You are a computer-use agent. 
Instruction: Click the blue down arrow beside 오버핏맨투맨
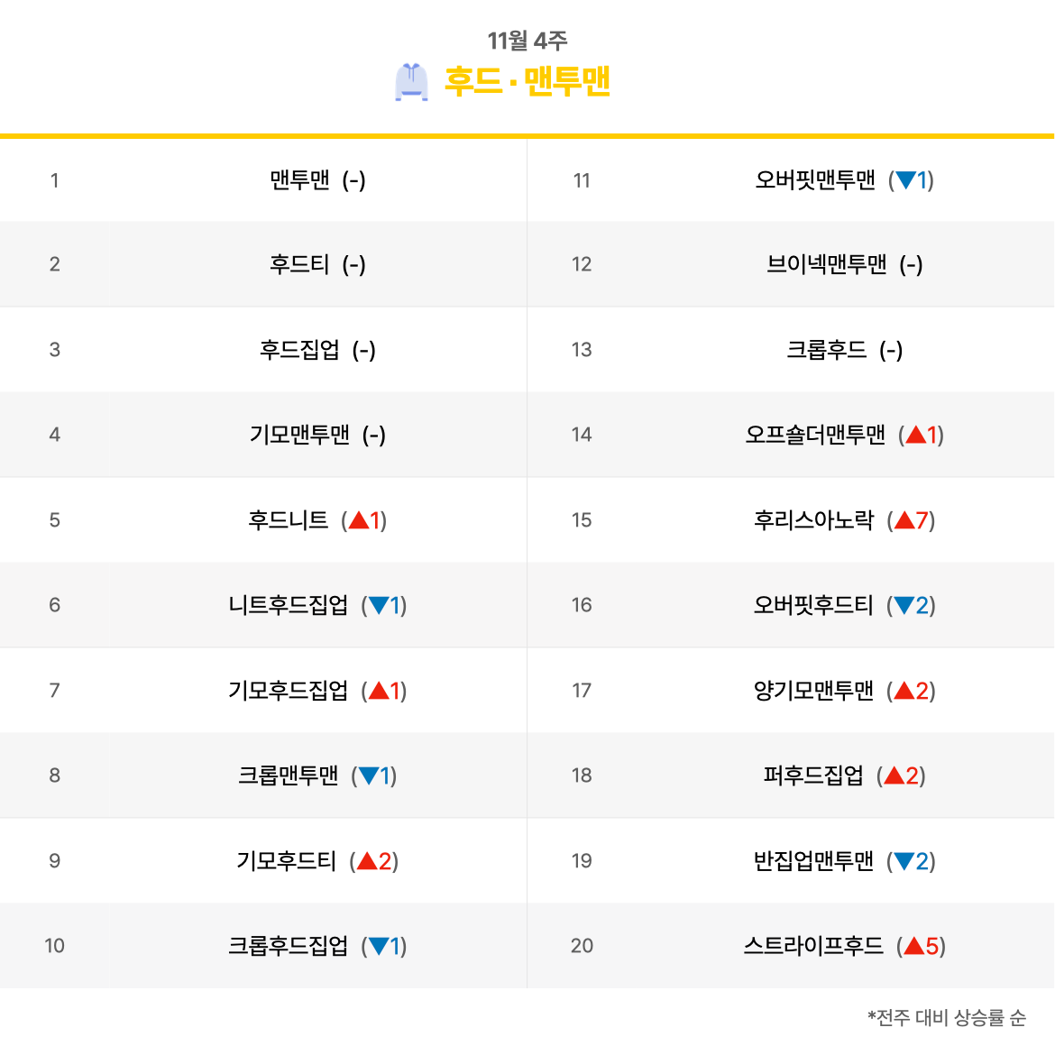tap(905, 180)
